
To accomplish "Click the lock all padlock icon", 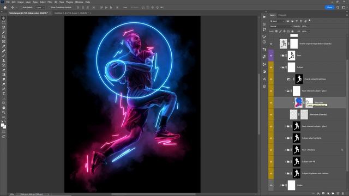I will click(x=292, y=32).
